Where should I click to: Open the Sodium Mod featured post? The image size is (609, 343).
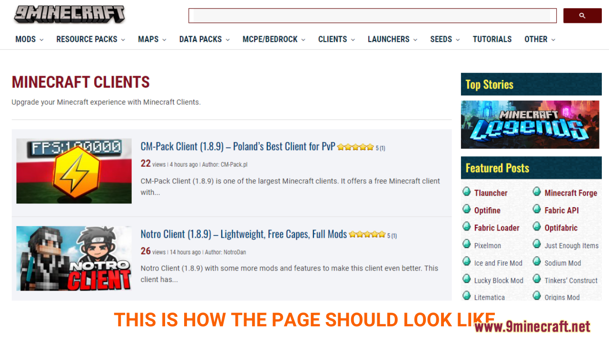click(x=563, y=263)
